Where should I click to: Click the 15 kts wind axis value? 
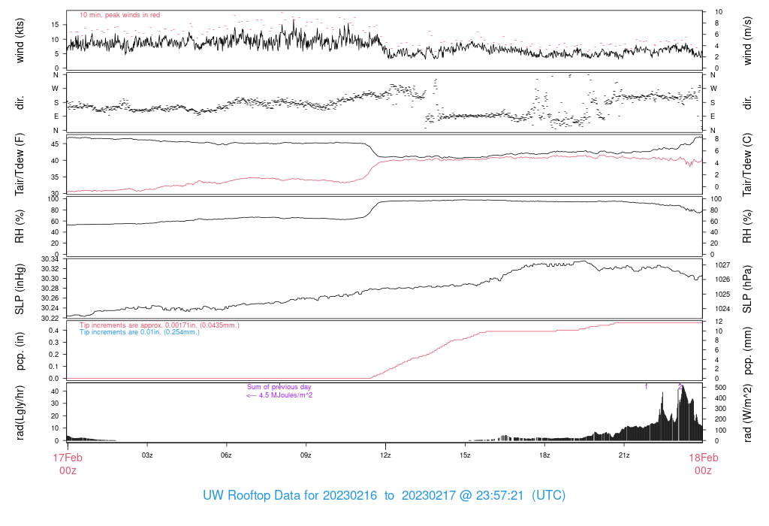55,25
